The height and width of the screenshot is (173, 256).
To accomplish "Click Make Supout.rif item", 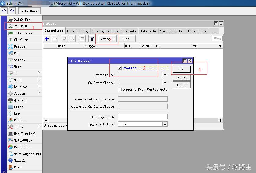I will 24,154.
